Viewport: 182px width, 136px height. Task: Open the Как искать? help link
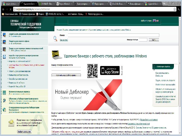64,40
